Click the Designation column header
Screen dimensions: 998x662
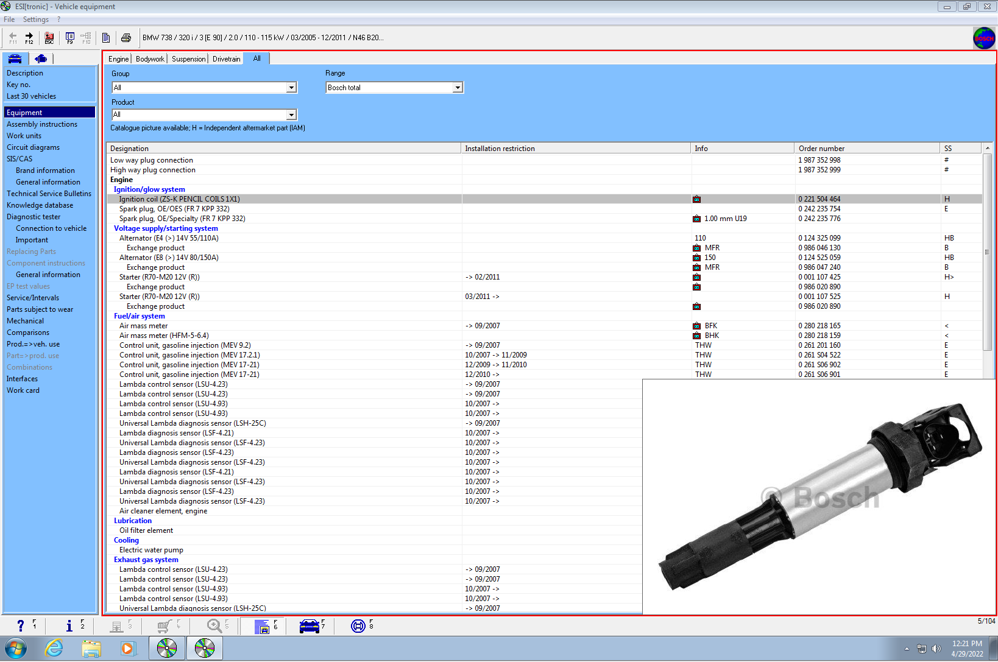284,149
